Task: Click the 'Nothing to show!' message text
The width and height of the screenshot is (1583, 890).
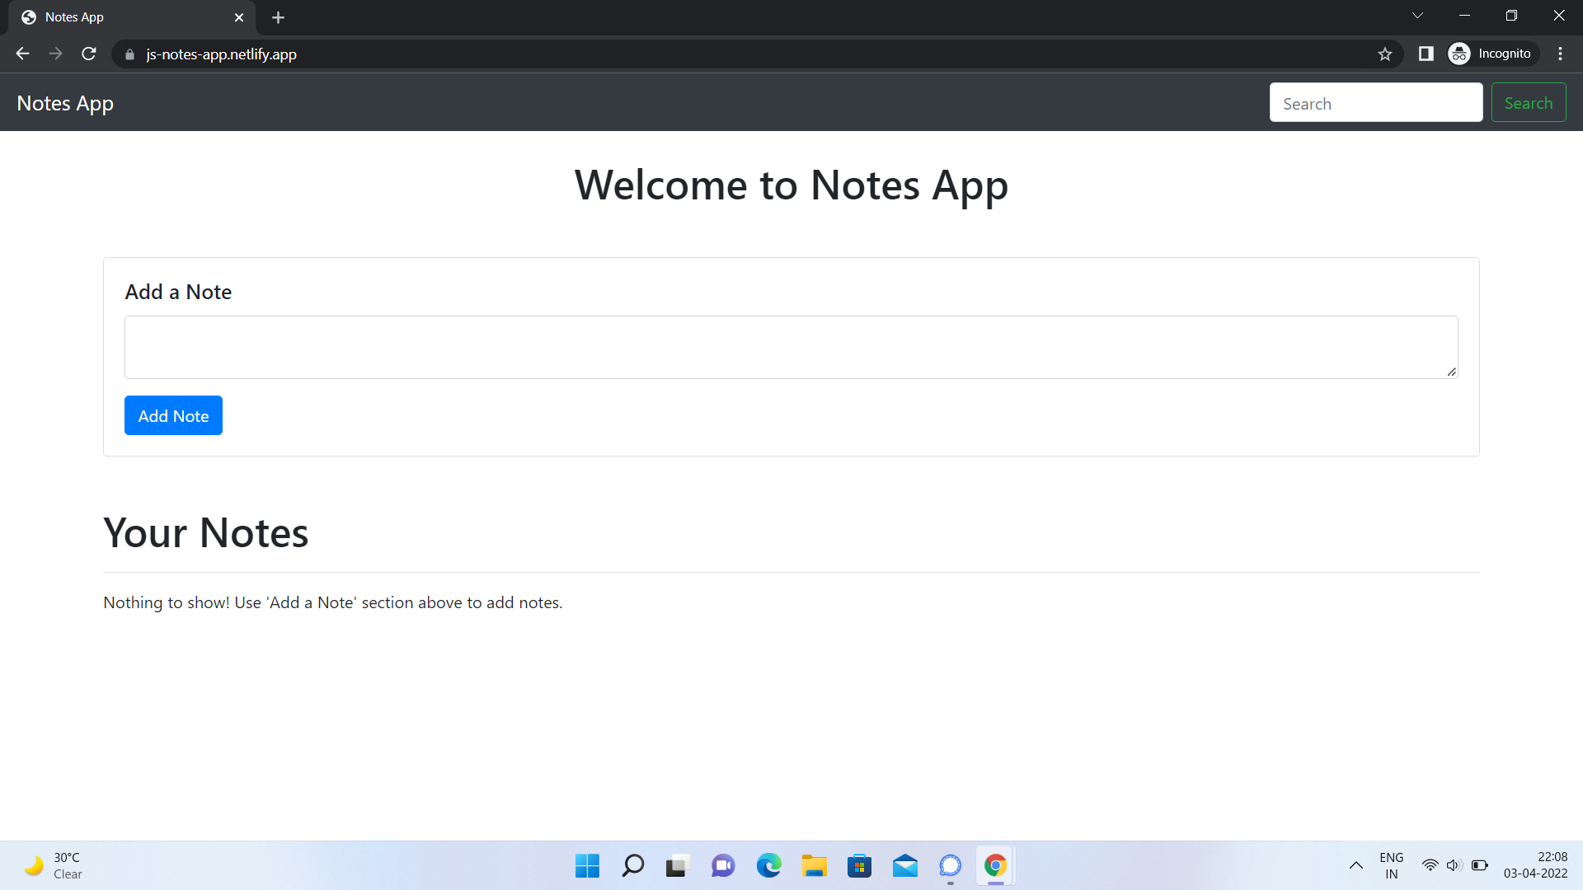Action: point(332,602)
